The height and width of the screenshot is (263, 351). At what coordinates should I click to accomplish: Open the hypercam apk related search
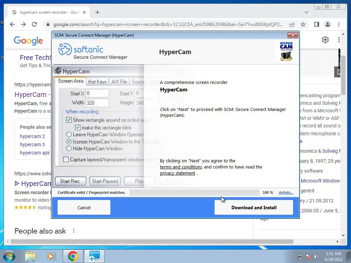(35, 153)
